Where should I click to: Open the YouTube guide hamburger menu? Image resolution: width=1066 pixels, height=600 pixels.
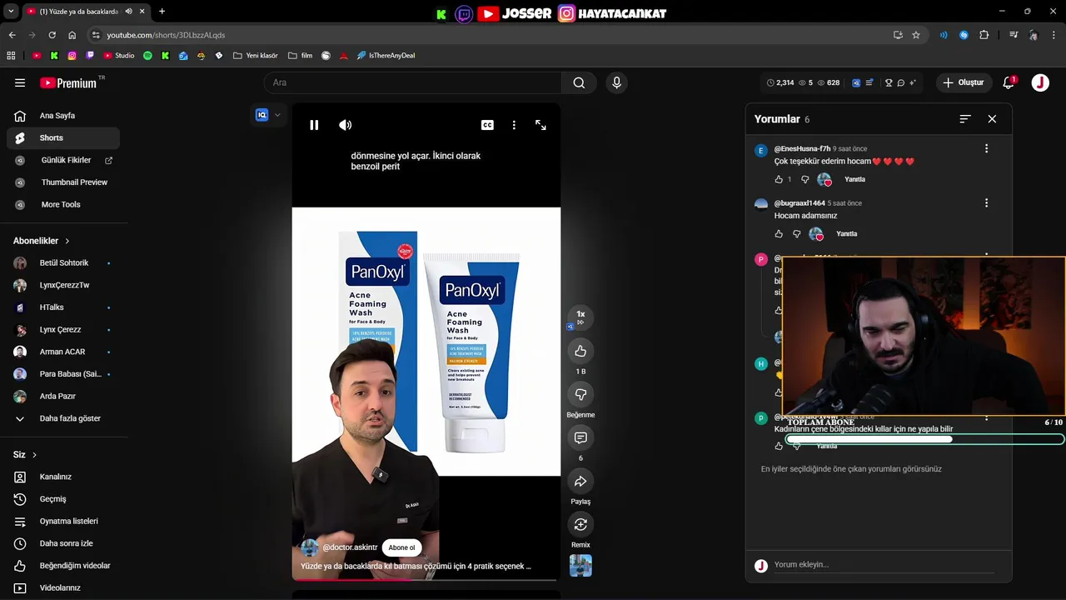(x=20, y=82)
